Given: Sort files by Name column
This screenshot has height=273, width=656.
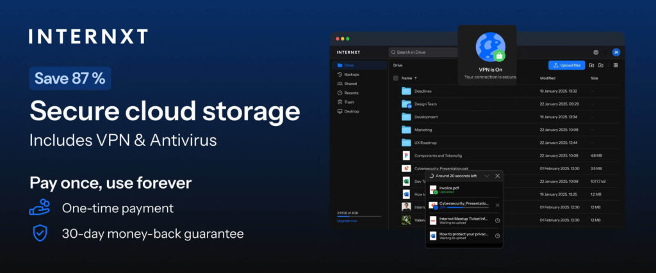Looking at the screenshot, I should coord(407,78).
